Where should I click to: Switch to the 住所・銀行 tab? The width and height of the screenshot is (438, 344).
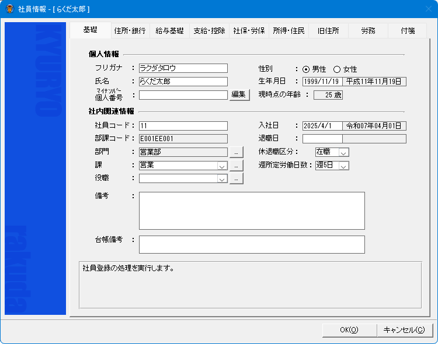point(130,31)
